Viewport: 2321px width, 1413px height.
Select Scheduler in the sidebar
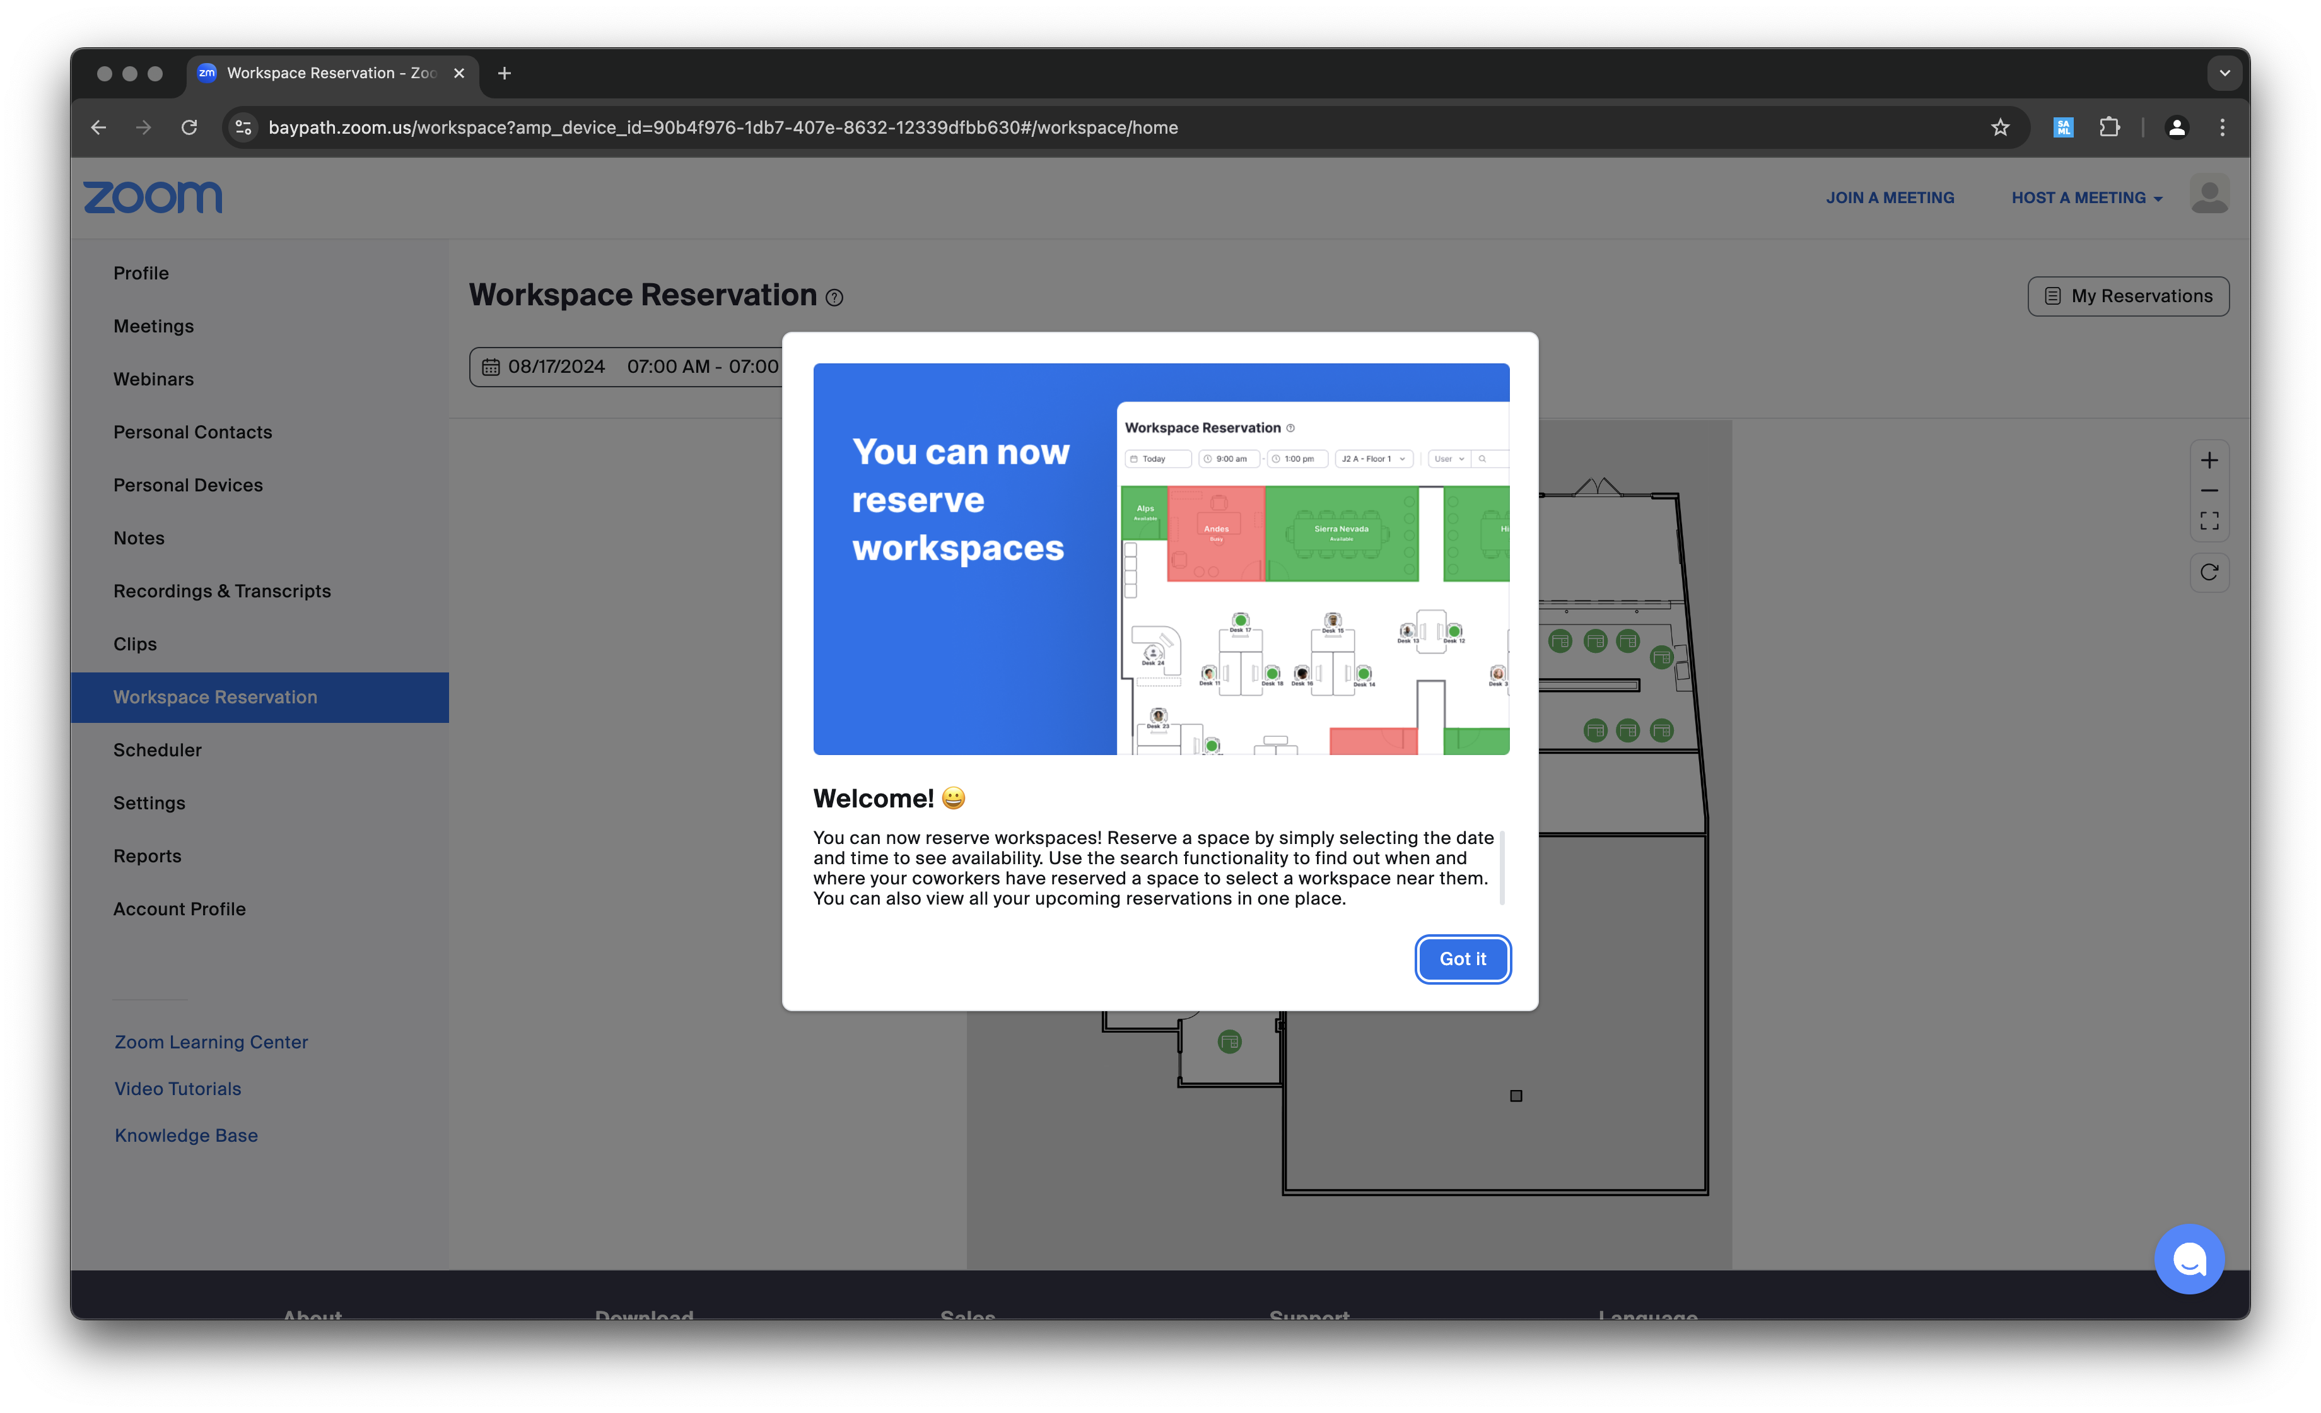click(x=157, y=750)
